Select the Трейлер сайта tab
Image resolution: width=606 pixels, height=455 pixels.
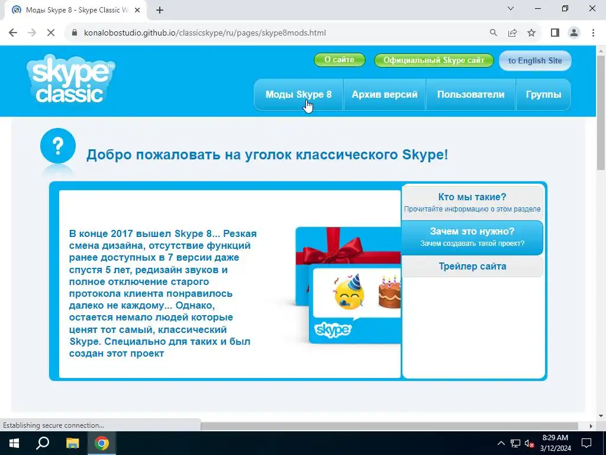tap(472, 266)
